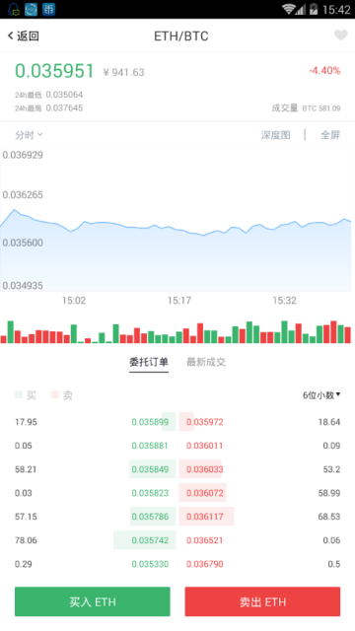This screenshot has height=631, width=355.
Task: Click the green 买 legend swatch
Action: click(19, 395)
